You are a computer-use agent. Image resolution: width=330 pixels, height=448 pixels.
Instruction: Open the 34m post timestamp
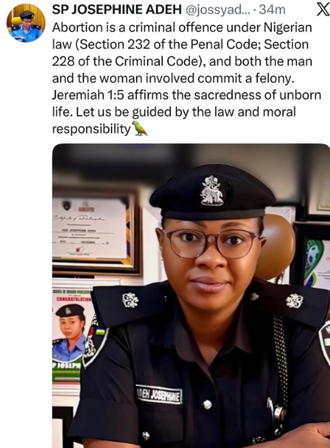(x=272, y=10)
